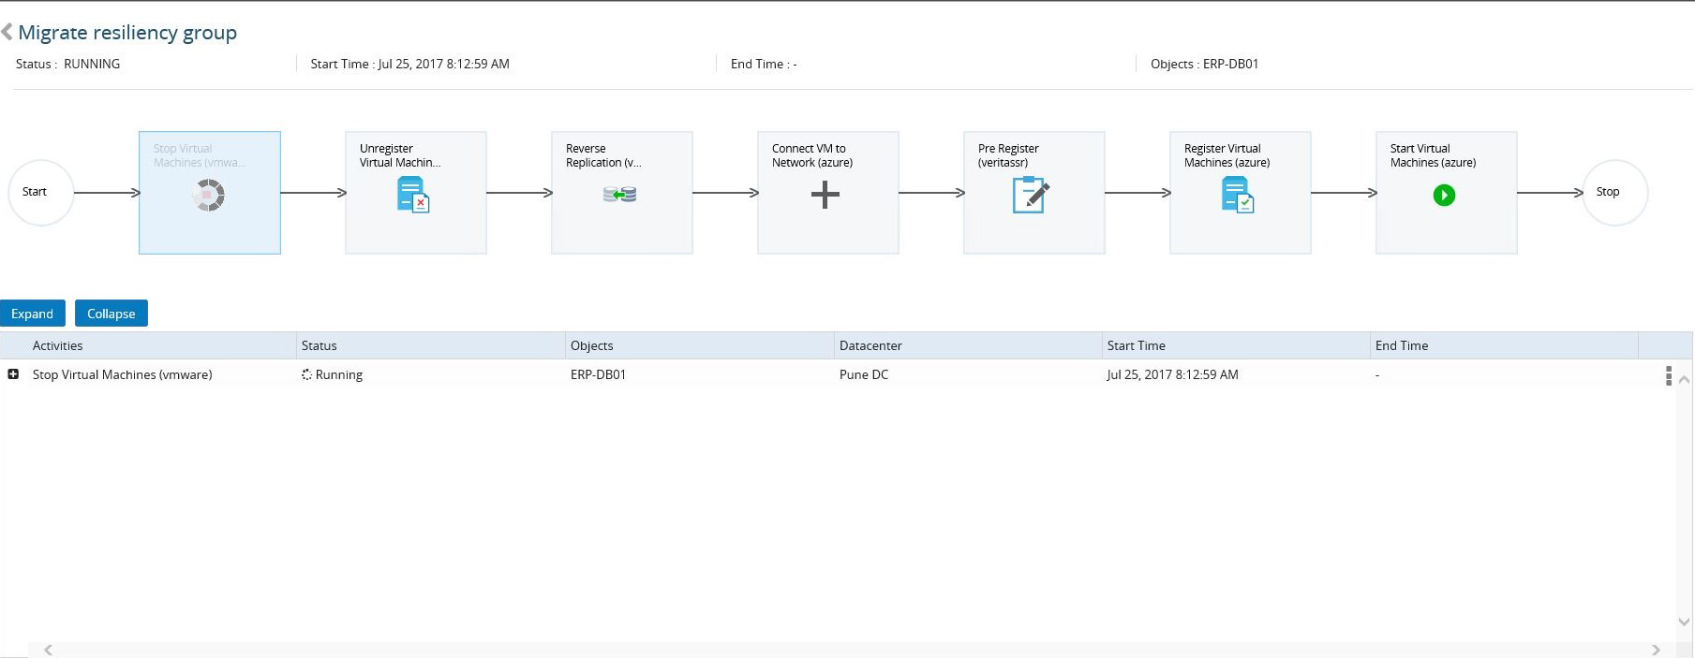Open the three-dot row actions menu
This screenshot has width=1695, height=658.
1668,375
